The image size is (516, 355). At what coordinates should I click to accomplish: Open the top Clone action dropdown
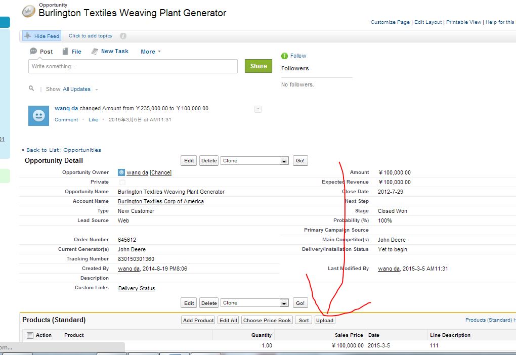click(x=284, y=161)
